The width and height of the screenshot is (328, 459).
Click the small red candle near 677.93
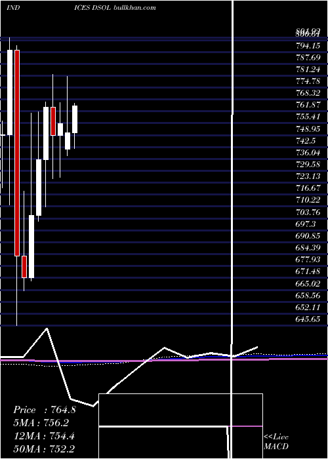click(x=24, y=267)
